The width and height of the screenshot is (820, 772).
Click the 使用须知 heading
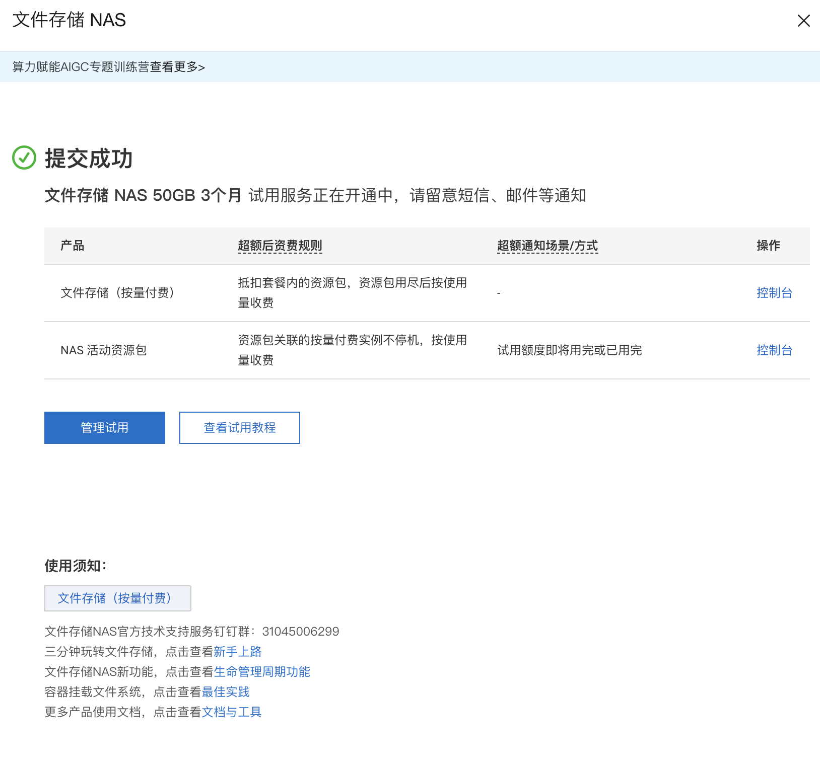(x=76, y=566)
